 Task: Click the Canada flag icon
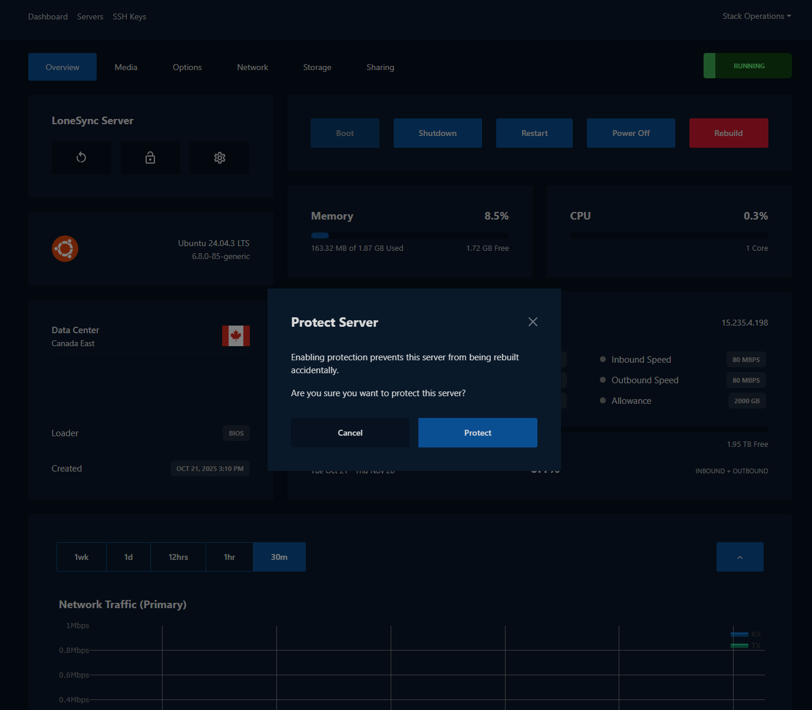point(236,336)
